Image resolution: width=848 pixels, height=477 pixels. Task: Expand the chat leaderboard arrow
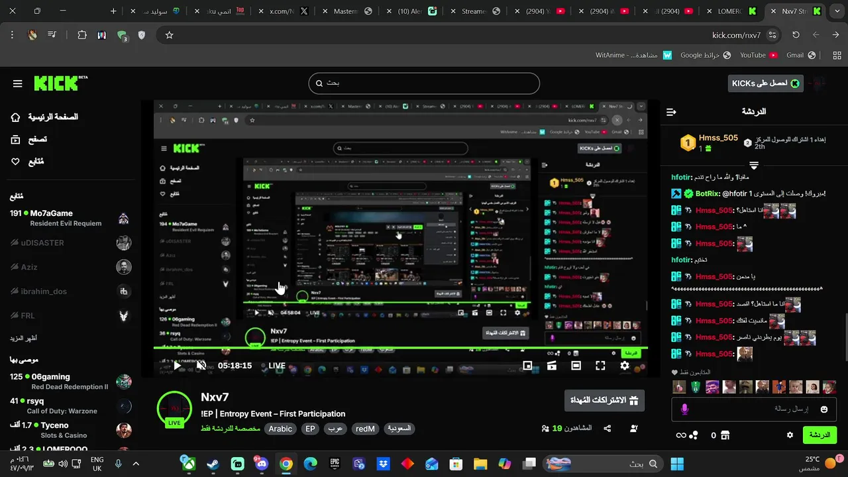tap(753, 165)
